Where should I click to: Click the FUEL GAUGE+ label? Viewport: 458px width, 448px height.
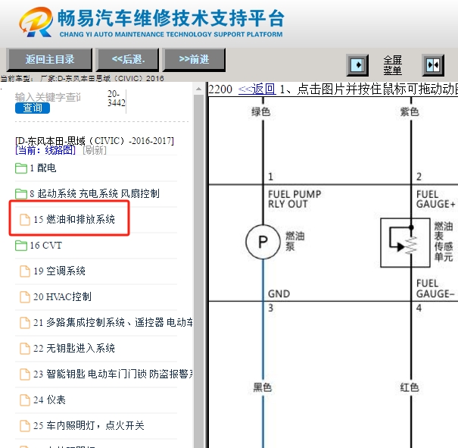point(435,199)
